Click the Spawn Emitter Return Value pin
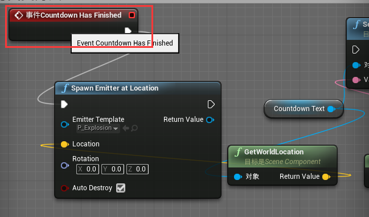The width and height of the screenshot is (369, 217). coord(210,120)
